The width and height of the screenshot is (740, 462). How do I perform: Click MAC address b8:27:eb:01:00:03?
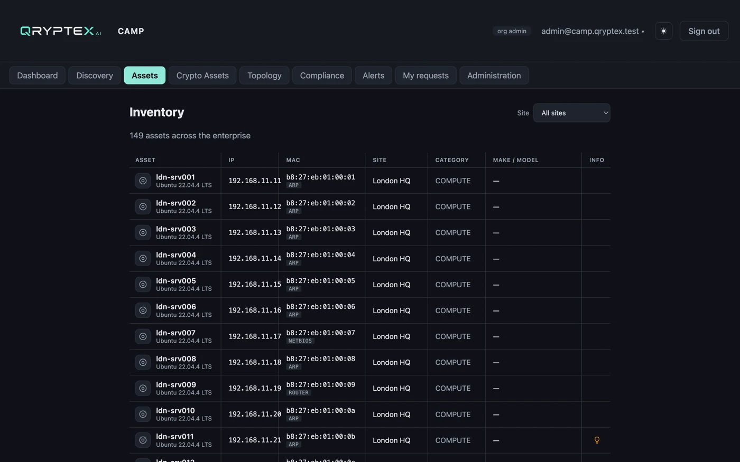point(321,229)
